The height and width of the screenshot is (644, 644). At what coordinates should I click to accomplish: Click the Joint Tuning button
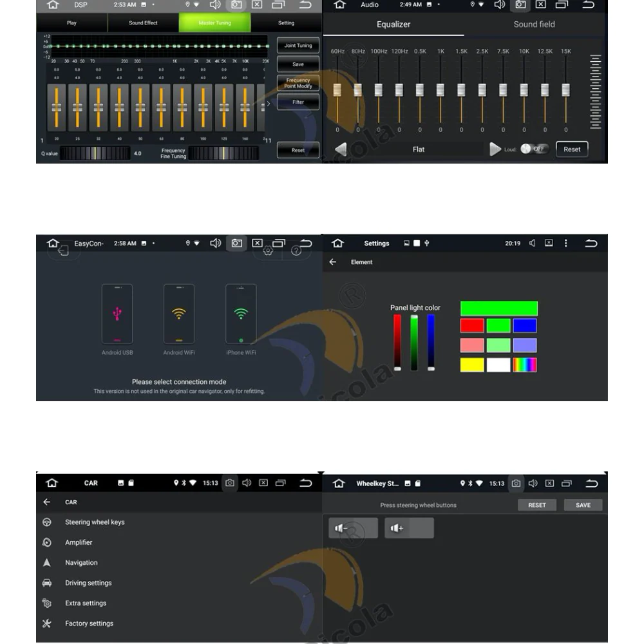298,46
